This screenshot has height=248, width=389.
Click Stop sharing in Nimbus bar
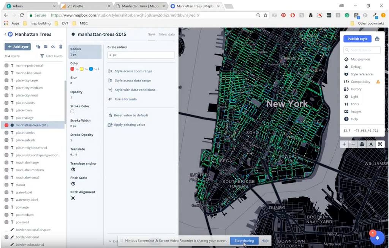[244, 240]
